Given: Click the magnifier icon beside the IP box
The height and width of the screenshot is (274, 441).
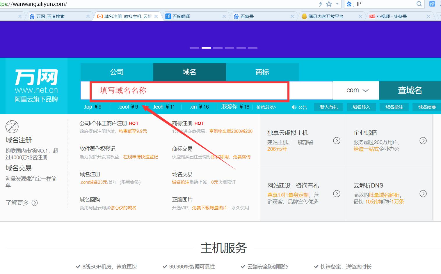Looking at the screenshot, I should point(419,4).
